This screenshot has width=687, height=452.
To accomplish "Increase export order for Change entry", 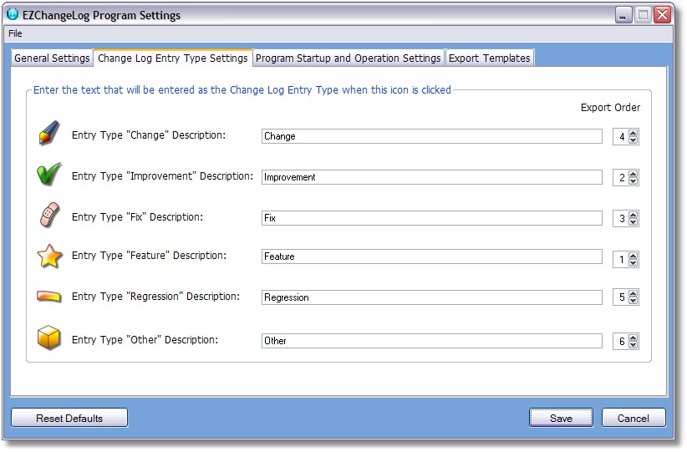I will coord(634,133).
